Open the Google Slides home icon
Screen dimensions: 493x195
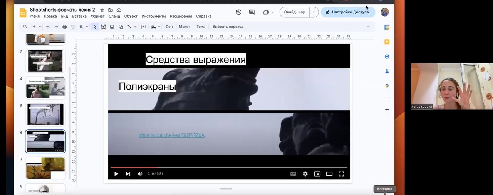pyautogui.click(x=23, y=13)
